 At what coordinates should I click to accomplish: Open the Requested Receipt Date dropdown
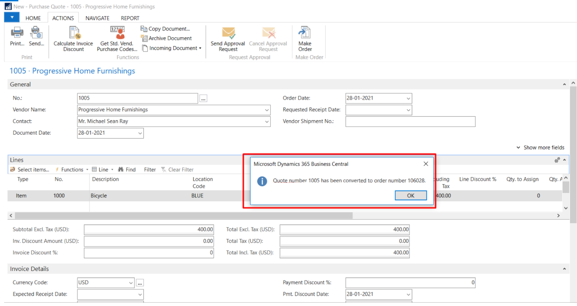tap(409, 110)
